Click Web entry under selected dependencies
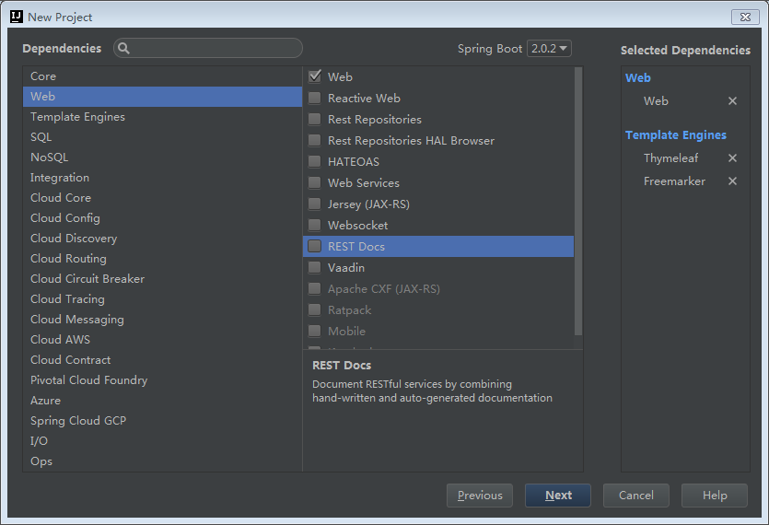769x525 pixels. (656, 100)
